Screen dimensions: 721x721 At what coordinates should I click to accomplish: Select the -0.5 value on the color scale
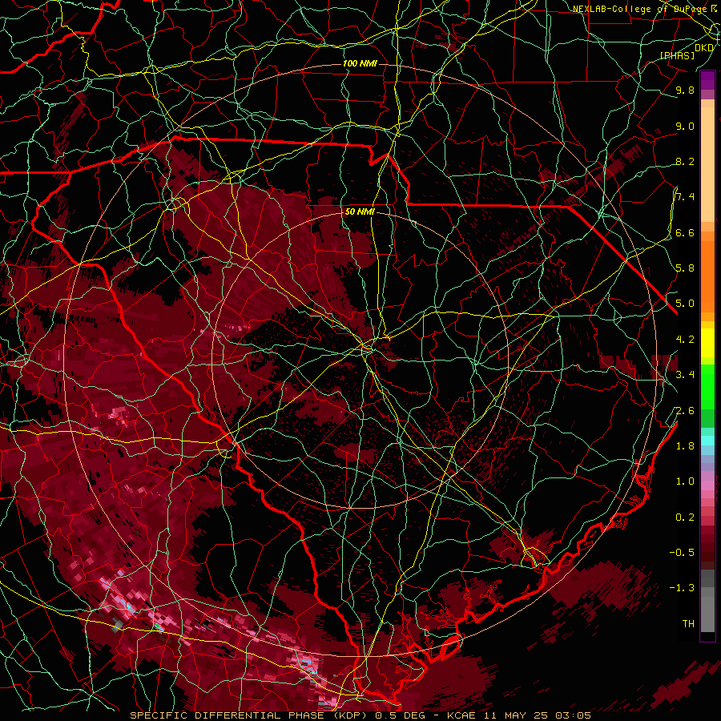(x=682, y=553)
